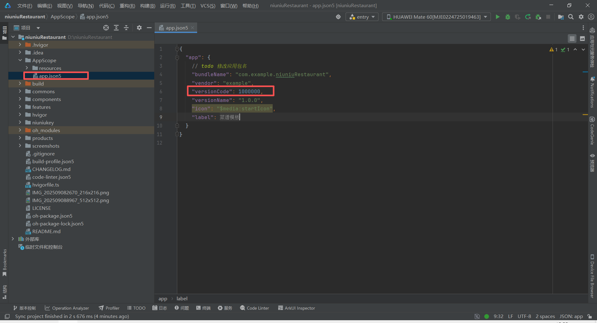
Task: Open the ArkUI Inspector panel
Action: 296,308
